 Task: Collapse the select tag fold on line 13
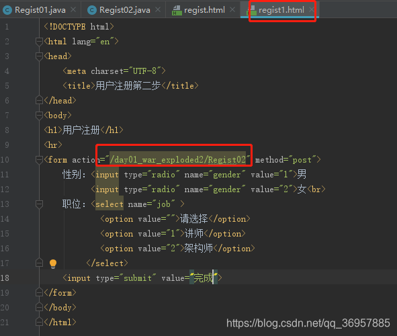39,204
